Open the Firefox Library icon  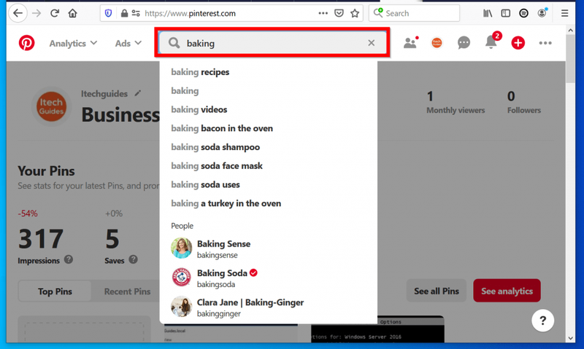pyautogui.click(x=488, y=13)
